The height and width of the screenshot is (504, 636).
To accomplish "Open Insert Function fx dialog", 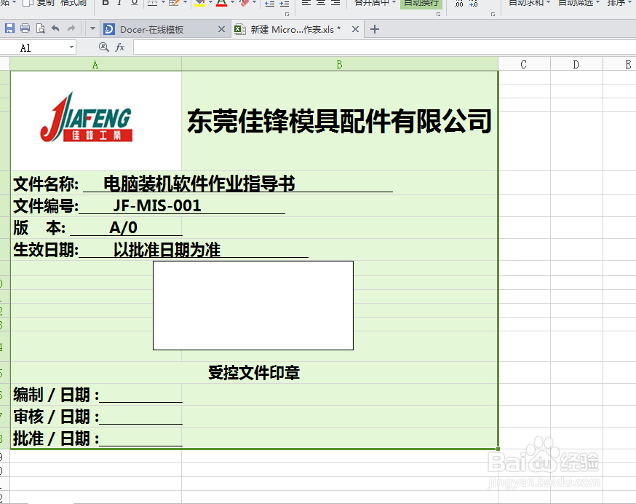I will coord(120,47).
